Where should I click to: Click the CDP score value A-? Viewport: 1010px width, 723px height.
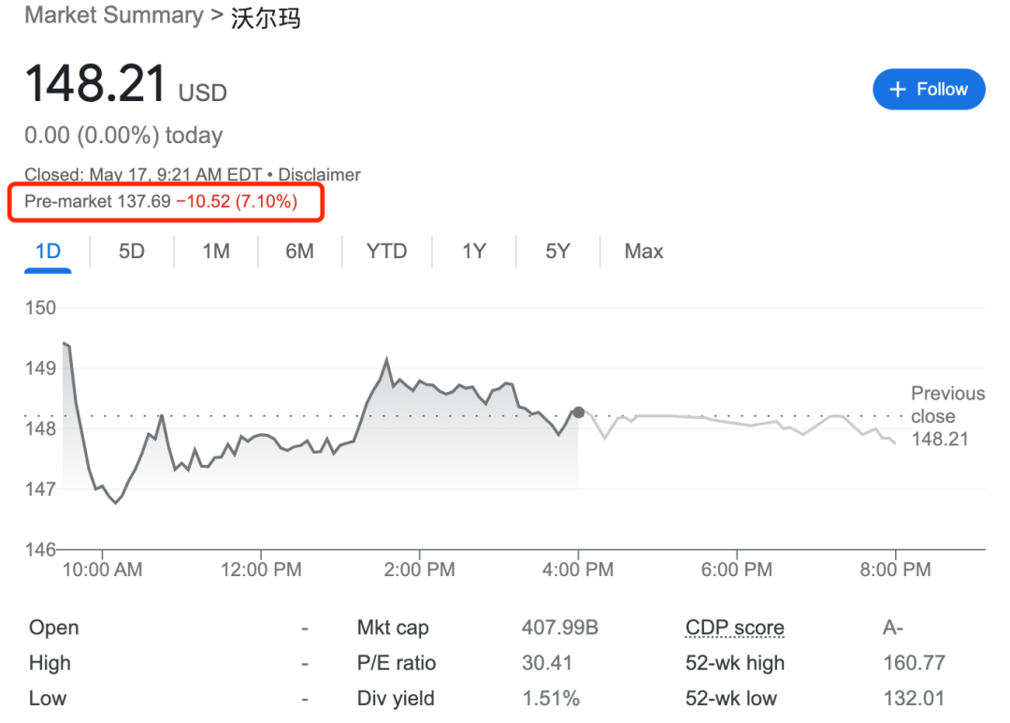pyautogui.click(x=893, y=627)
